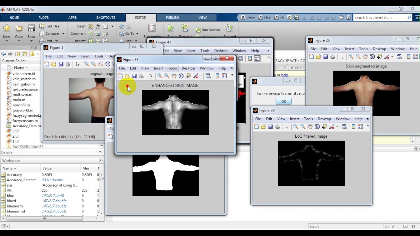The width and height of the screenshot is (420, 236).
Task: Open Insert menu in Figure 33
Action: tap(158, 68)
